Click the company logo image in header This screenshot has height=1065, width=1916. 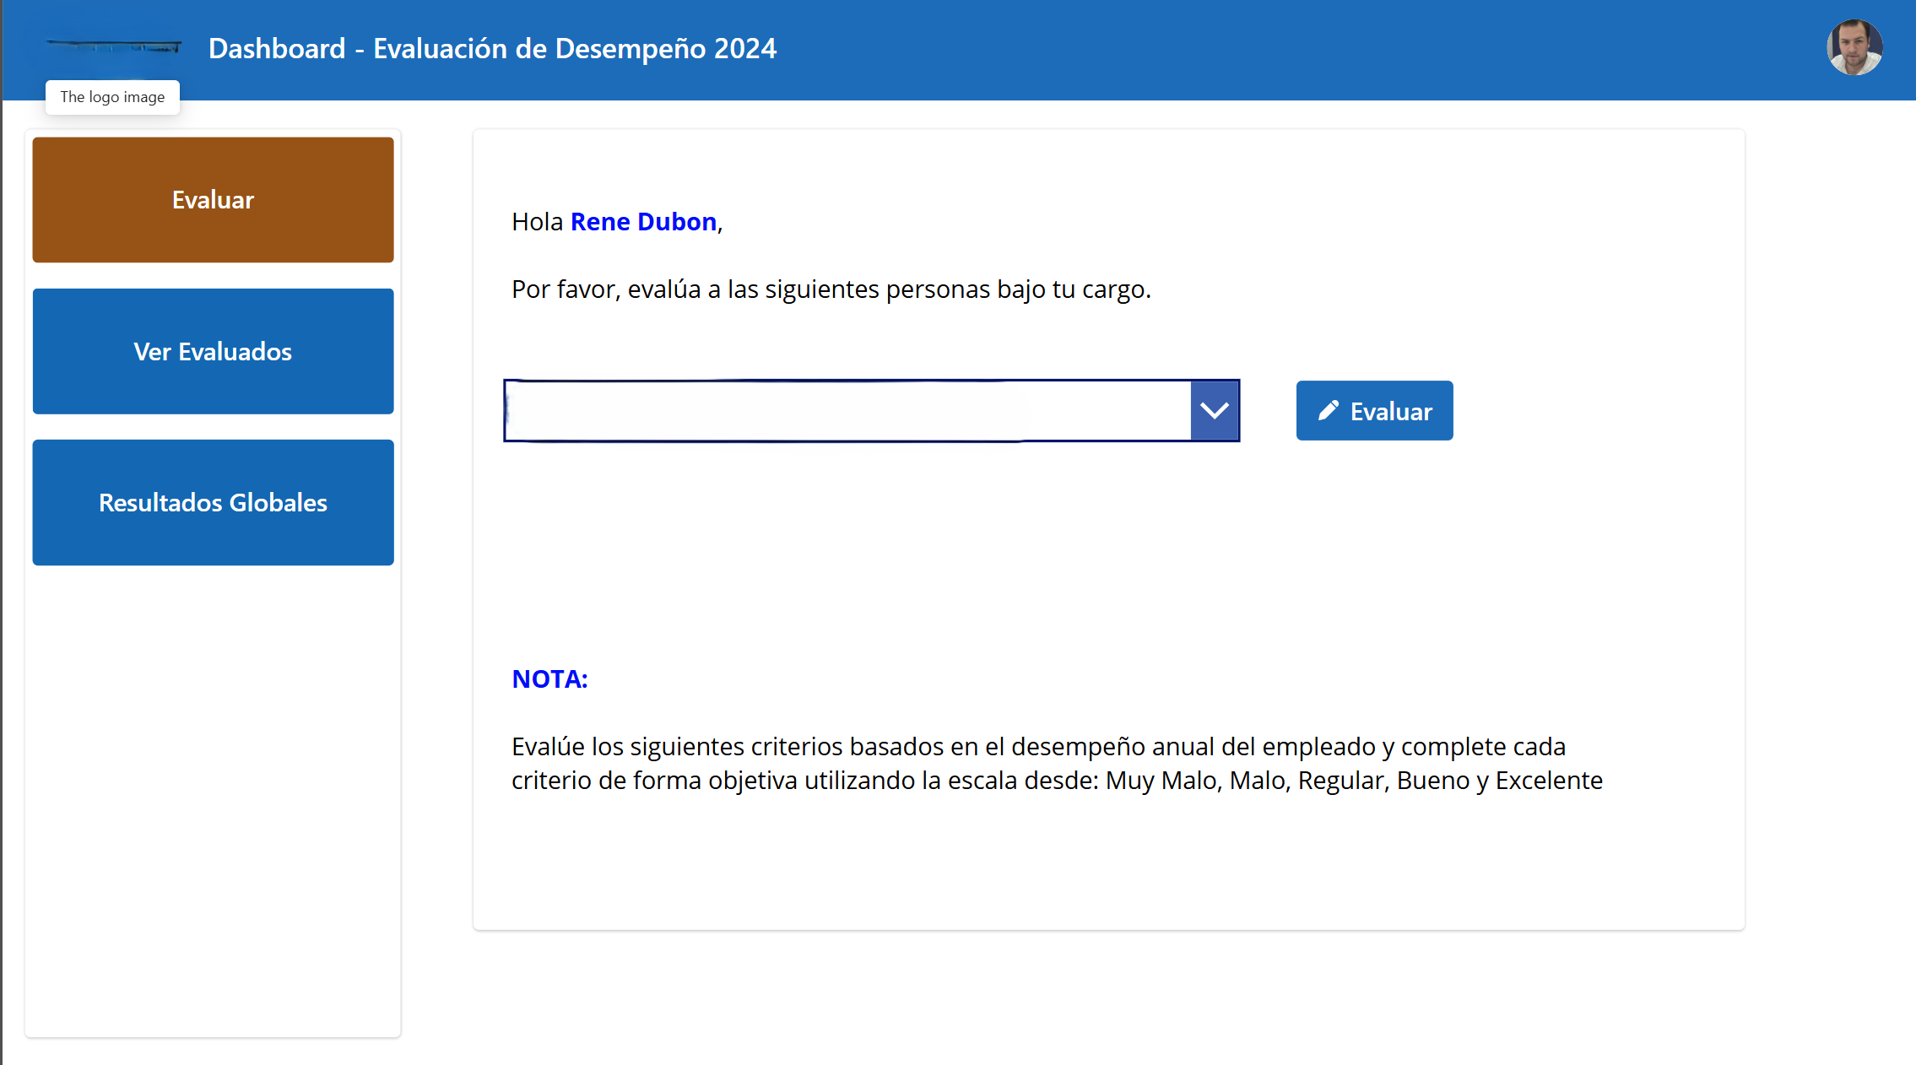(113, 46)
